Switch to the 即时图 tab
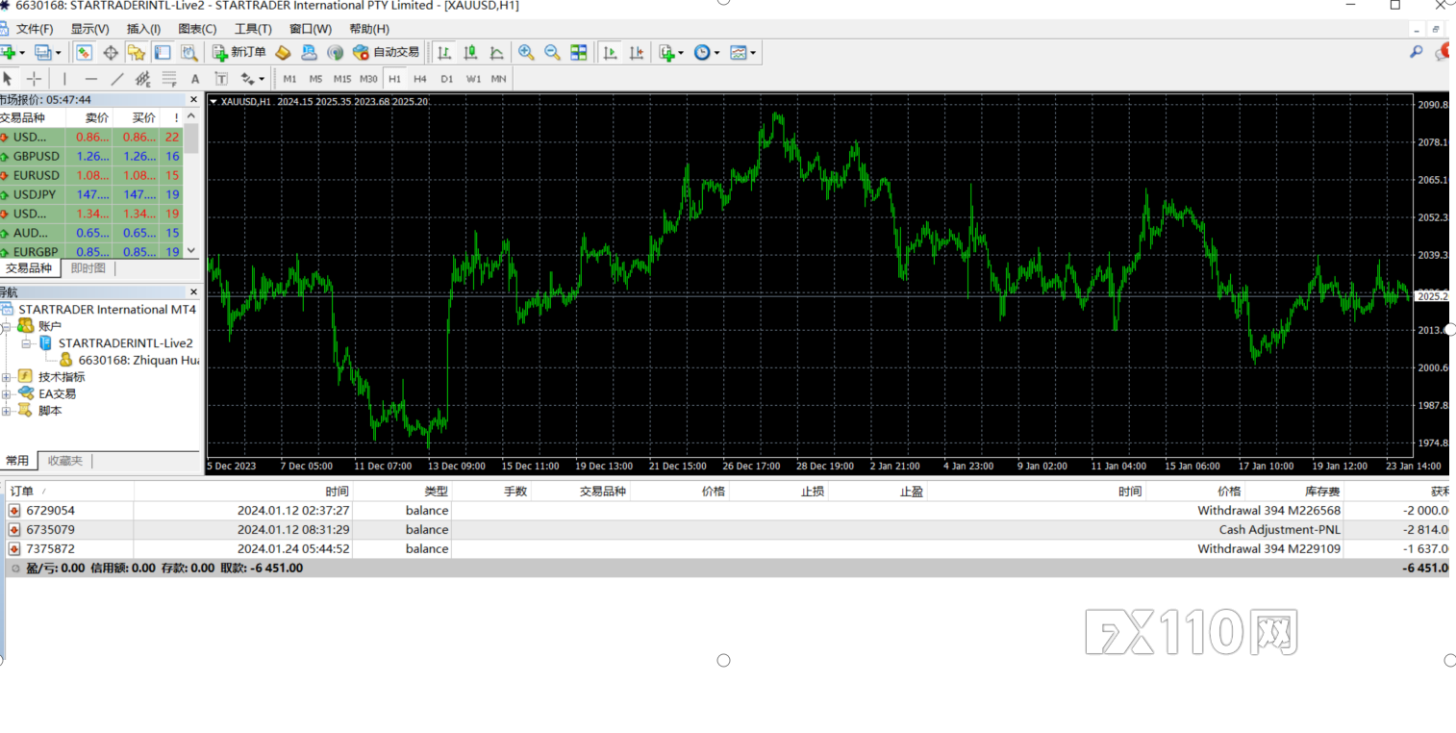The height and width of the screenshot is (733, 1456). [x=88, y=268]
